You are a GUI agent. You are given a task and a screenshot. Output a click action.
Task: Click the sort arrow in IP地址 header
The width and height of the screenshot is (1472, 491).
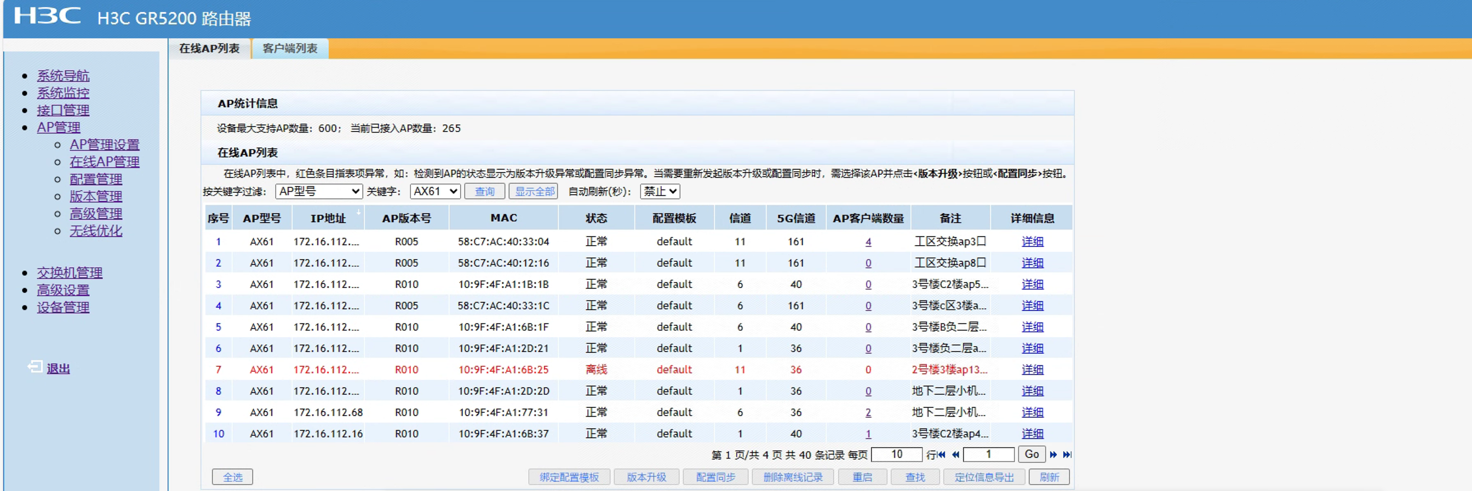[359, 212]
